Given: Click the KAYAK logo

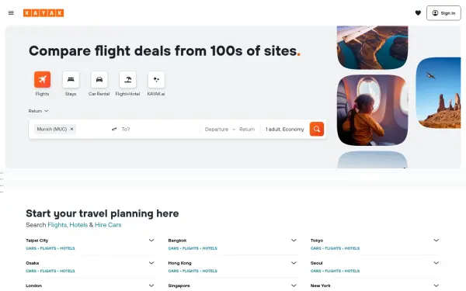Looking at the screenshot, I should coord(43,12).
